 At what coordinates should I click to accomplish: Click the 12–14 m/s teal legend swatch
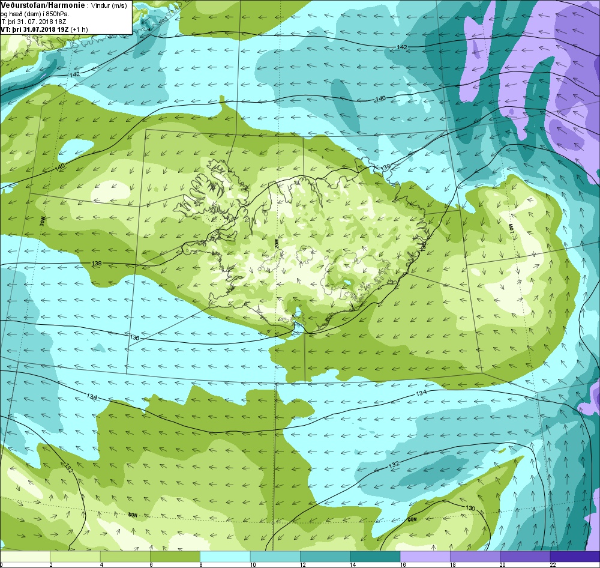point(325,556)
